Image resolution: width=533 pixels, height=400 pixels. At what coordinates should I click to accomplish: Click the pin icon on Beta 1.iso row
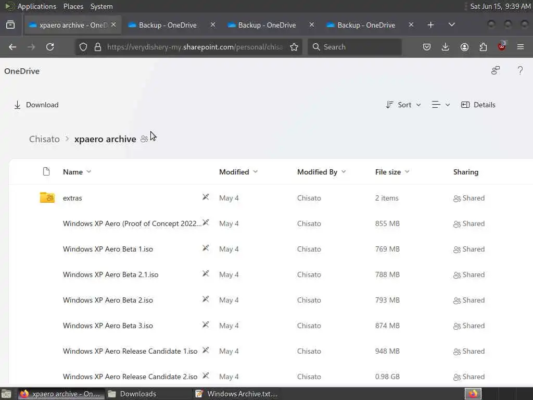coord(205,248)
